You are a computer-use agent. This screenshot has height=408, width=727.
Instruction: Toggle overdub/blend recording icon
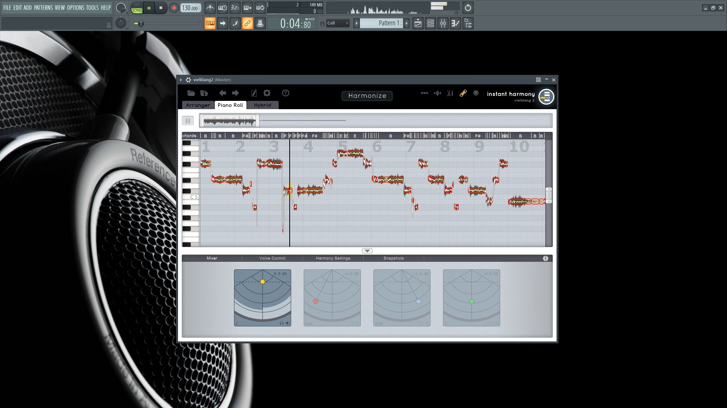click(x=248, y=8)
